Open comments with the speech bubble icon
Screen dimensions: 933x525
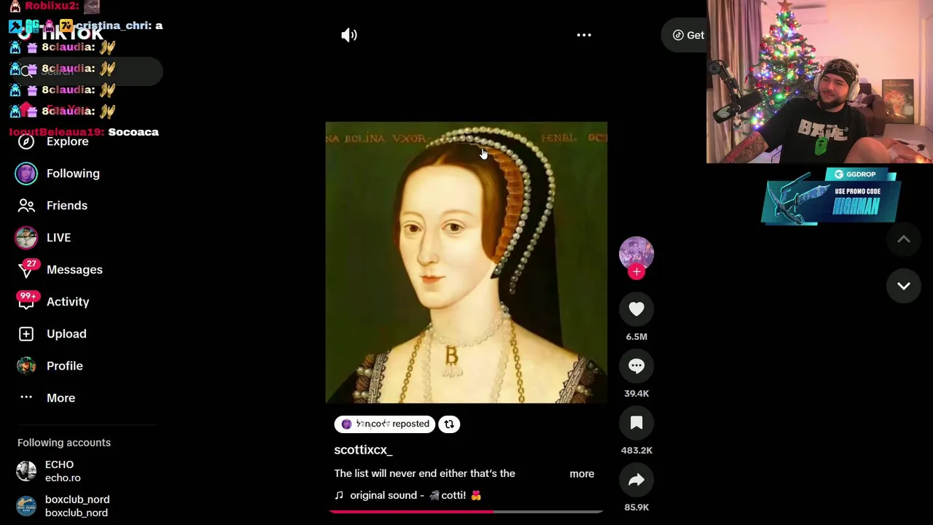pyautogui.click(x=636, y=366)
